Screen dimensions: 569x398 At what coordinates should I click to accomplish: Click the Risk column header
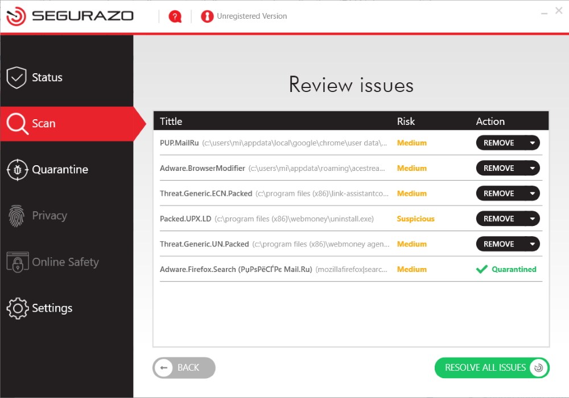coord(406,122)
